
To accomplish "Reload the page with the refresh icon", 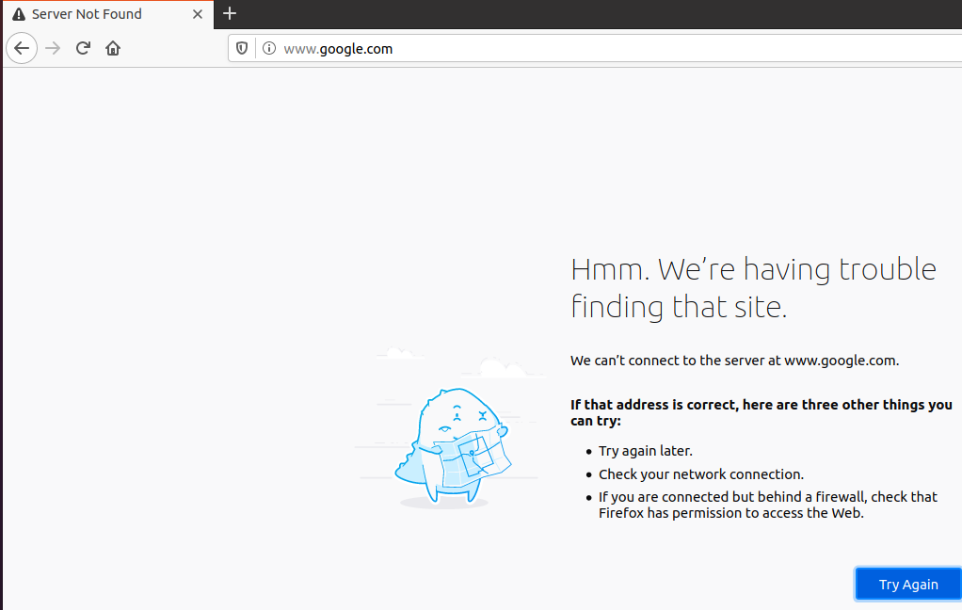I will (x=83, y=48).
